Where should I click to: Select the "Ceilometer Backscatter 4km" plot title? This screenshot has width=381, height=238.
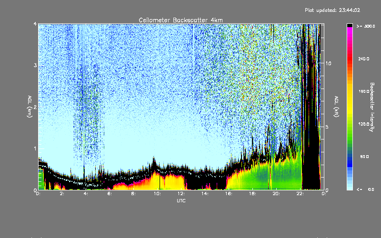tap(180, 20)
